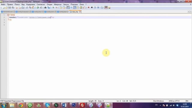192x108 pixels.
Task: Click the Open file toolbar icon
Action: click(x=6, y=7)
